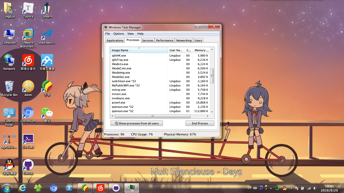344x193 pixels.
Task: Select the 千寻 desktop shortcut
Action: (x=47, y=89)
